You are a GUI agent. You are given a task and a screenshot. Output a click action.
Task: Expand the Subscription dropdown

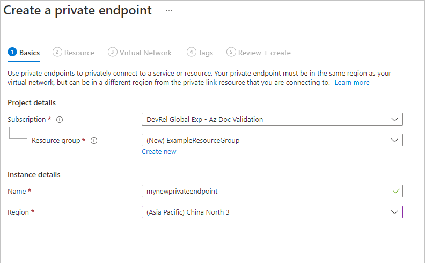395,119
